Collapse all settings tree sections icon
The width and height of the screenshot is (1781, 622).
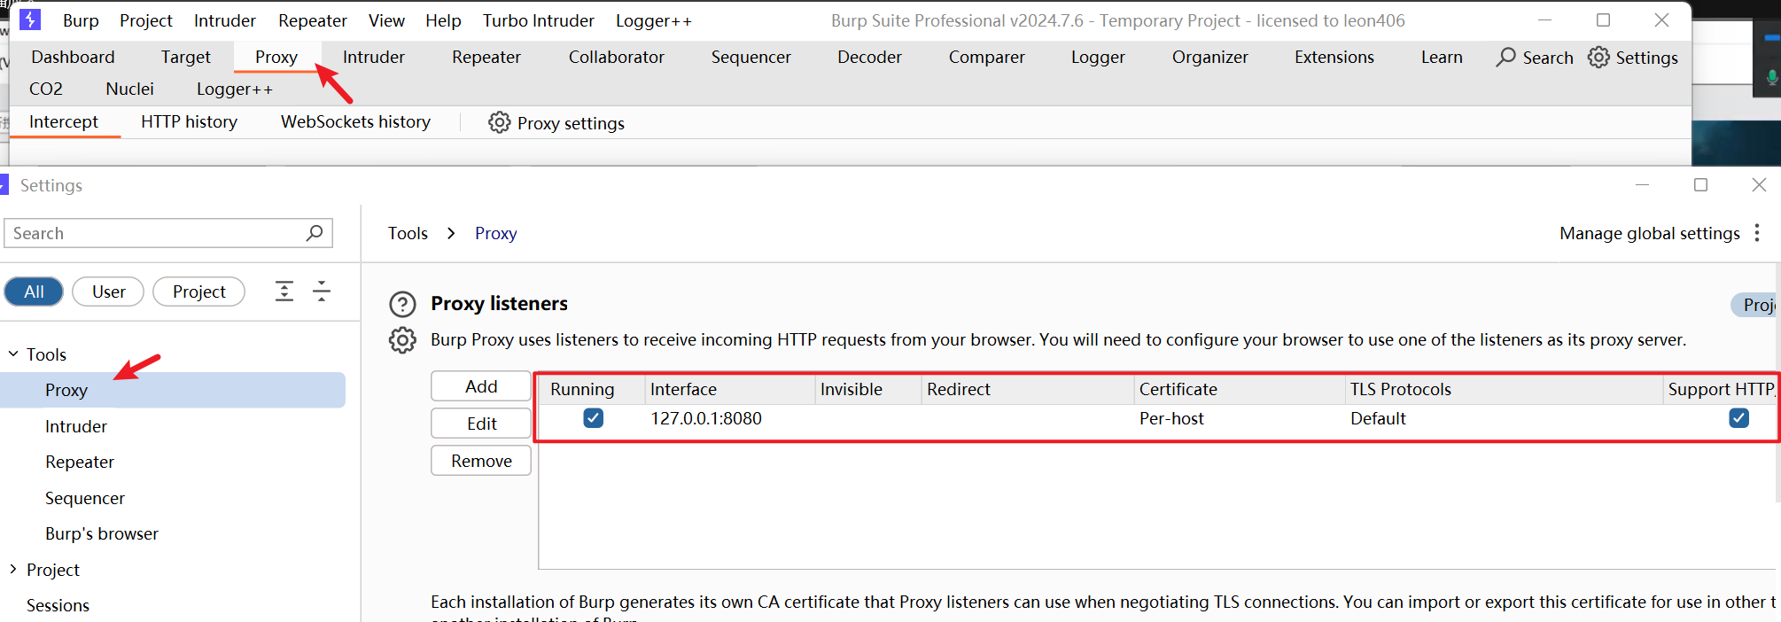[322, 291]
